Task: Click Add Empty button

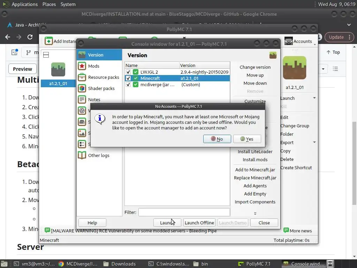Action: tap(255, 194)
